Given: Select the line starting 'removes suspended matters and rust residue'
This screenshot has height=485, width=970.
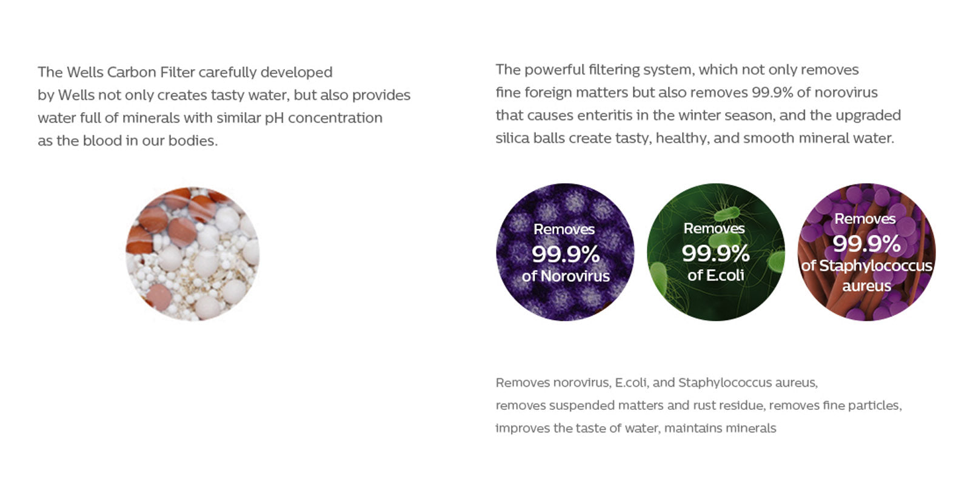Looking at the screenshot, I should tap(698, 406).
